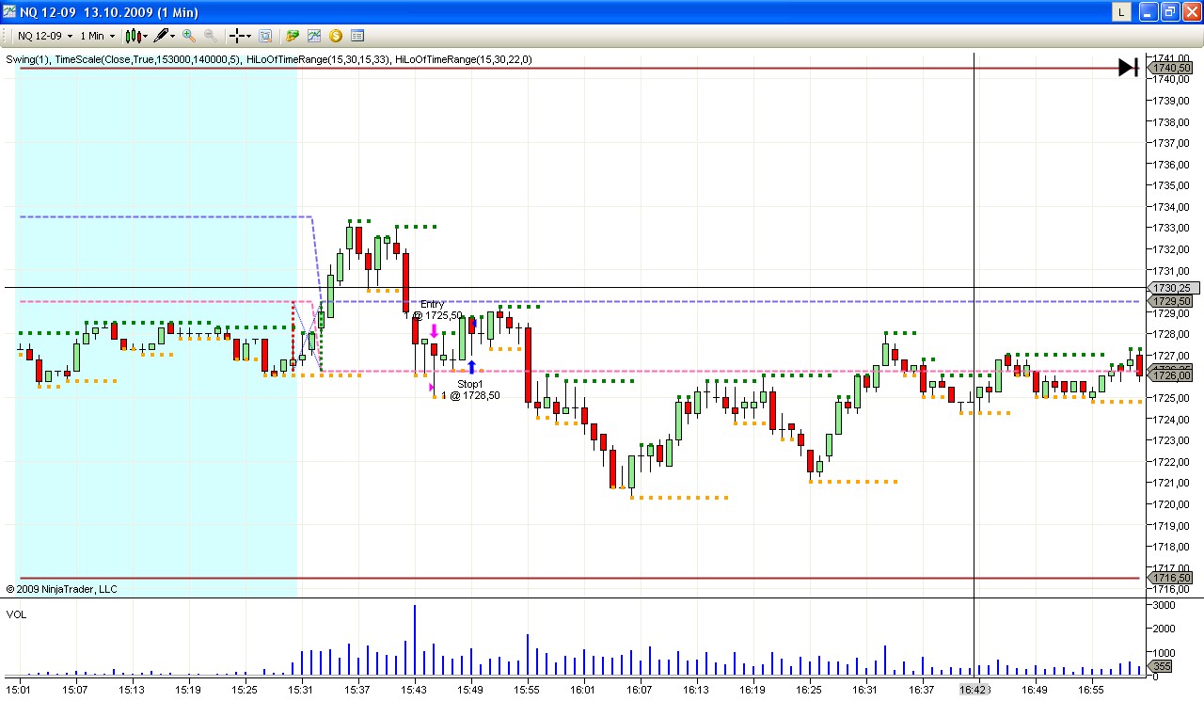Image resolution: width=1204 pixels, height=701 pixels.
Task: Click the Entry label on the chart
Action: [432, 304]
